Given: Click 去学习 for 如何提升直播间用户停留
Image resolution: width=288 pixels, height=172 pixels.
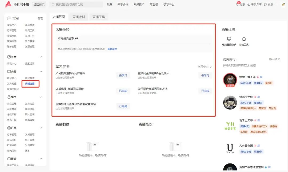Looking at the screenshot, I should click(123, 75).
